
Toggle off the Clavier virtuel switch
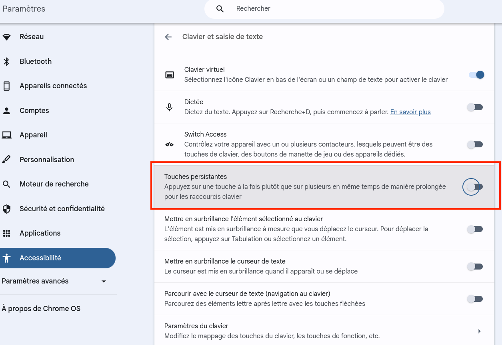[476, 75]
